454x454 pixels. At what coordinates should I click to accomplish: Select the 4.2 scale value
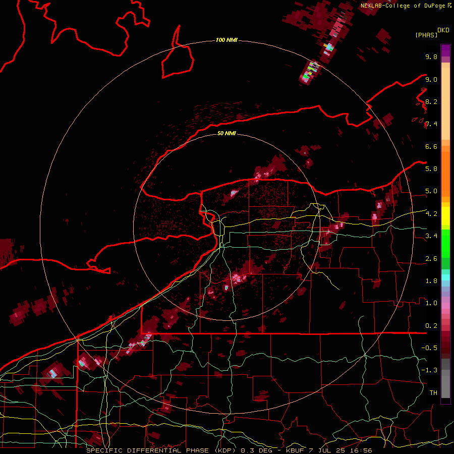tap(431, 214)
